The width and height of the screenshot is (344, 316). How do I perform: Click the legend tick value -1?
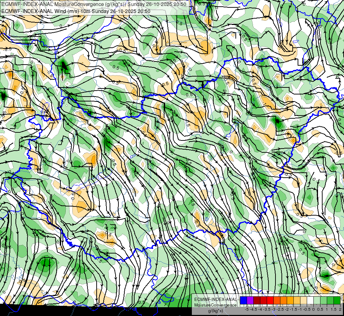coord(300,309)
